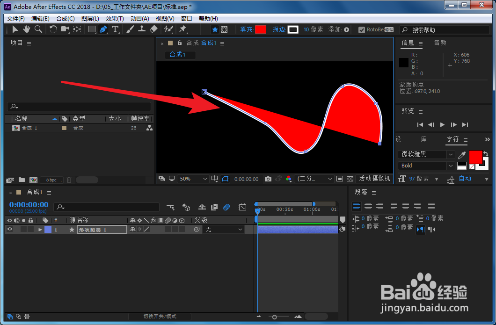Click the viewer timecode 0:00:00:00
This screenshot has width=496, height=325.
click(x=247, y=179)
